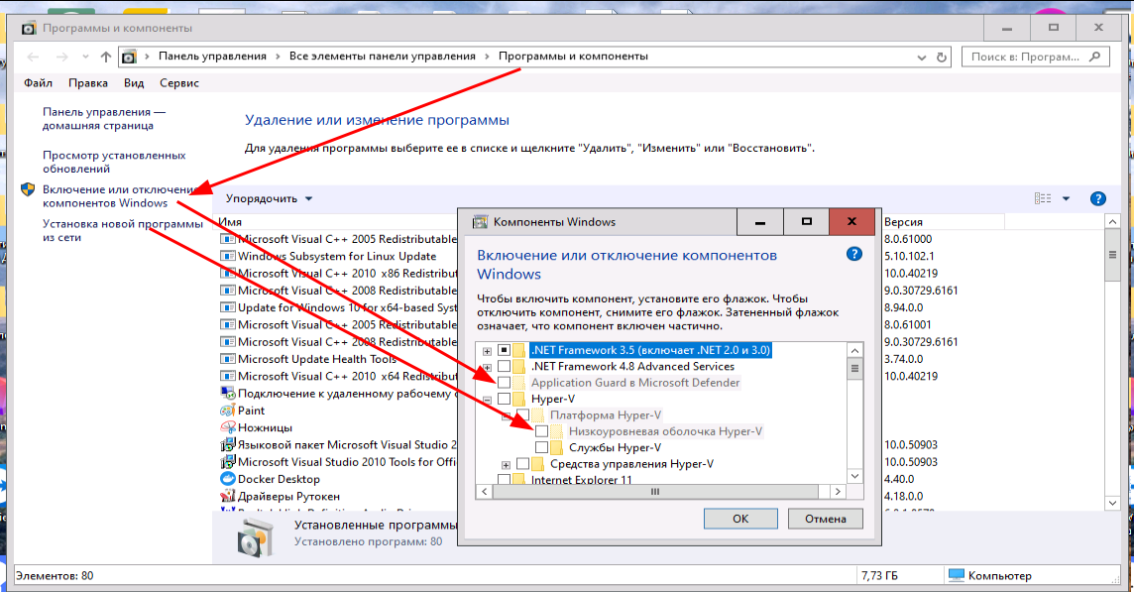Open the Вид menu

[134, 82]
